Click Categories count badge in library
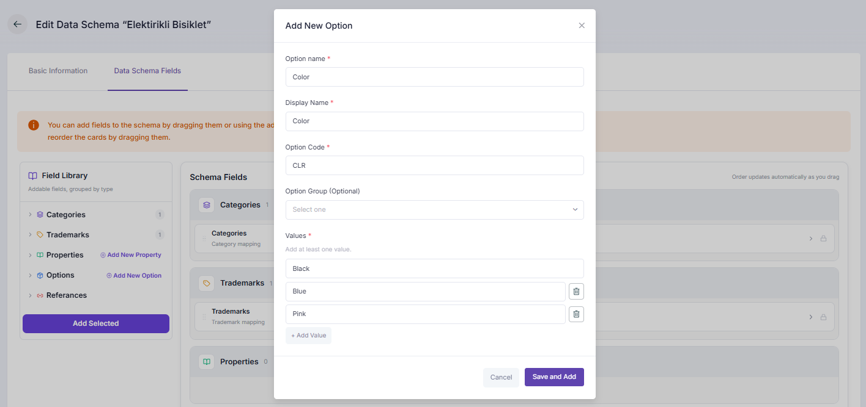Viewport: 866px width, 407px height. (x=160, y=215)
